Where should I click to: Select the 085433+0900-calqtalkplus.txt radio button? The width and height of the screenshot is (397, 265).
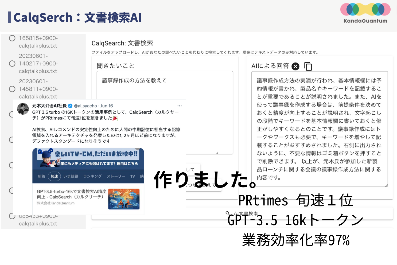[12, 216]
